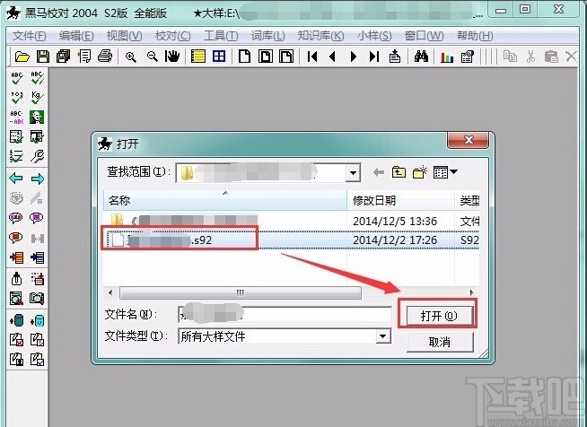Click the 取消 button
Viewport: 587px width, 427px height.
[440, 342]
